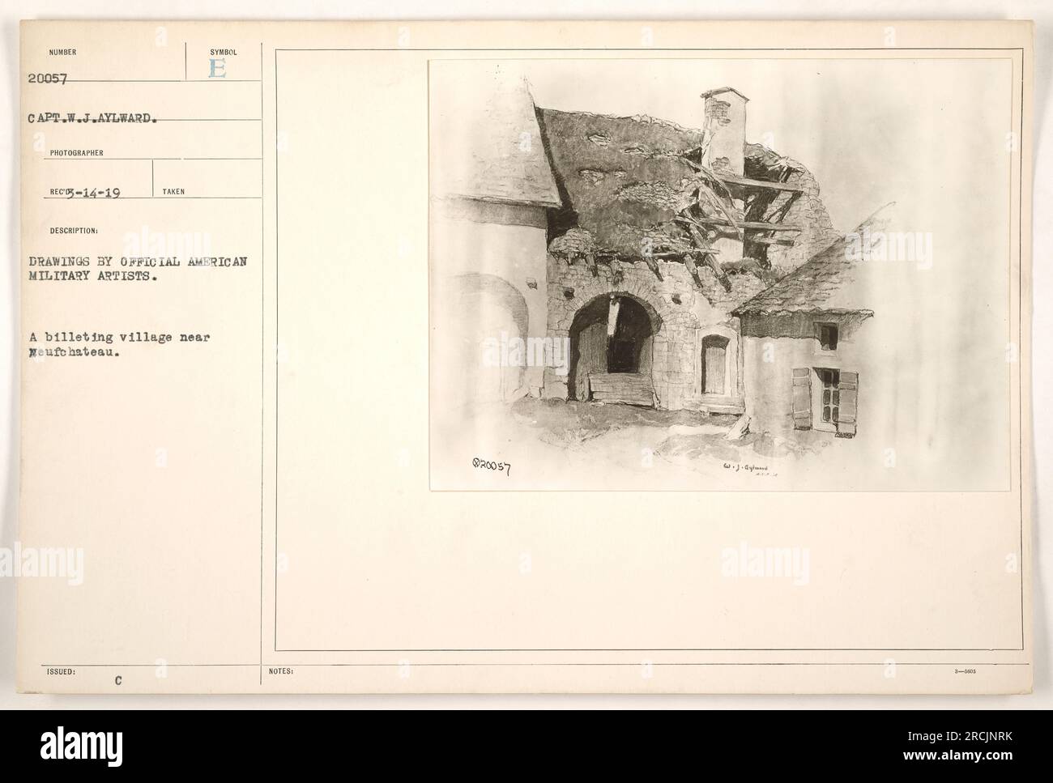
Task: Select the CAPT. W.J. AYLWARD photographer line
Action: tap(89, 117)
